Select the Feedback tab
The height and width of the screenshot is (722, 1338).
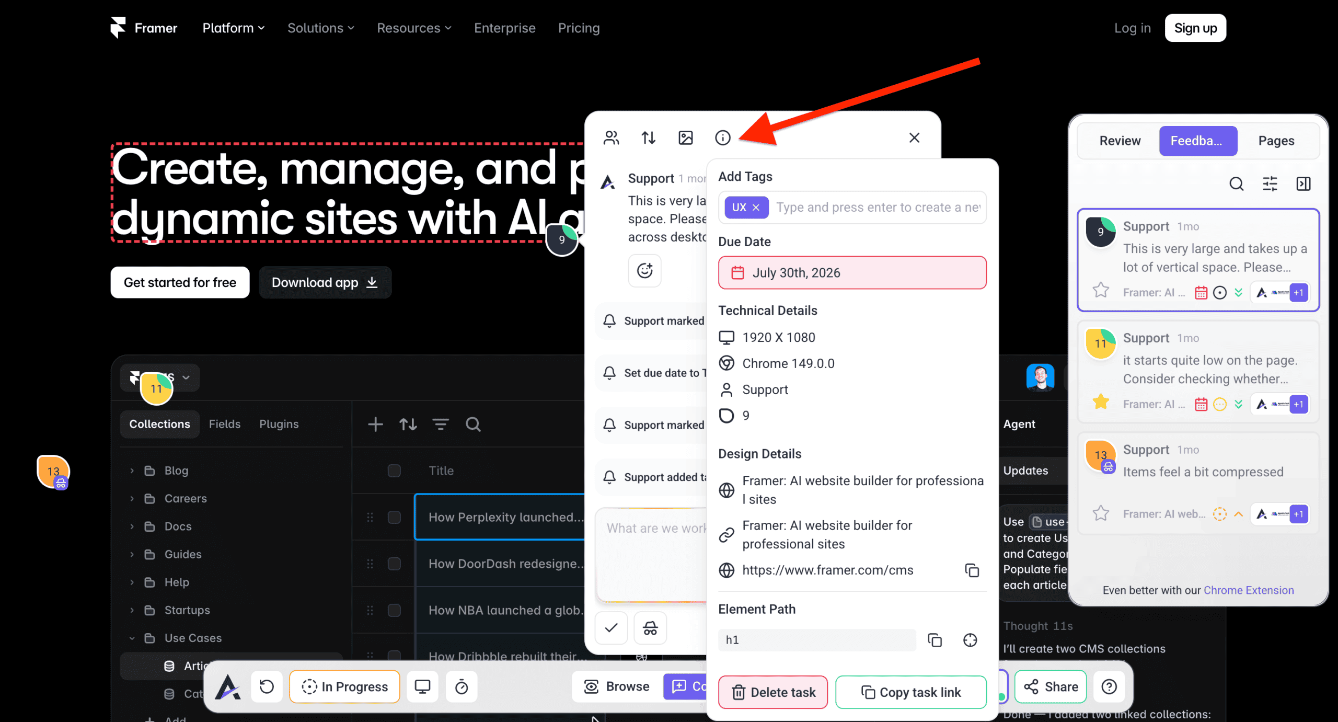pos(1198,141)
